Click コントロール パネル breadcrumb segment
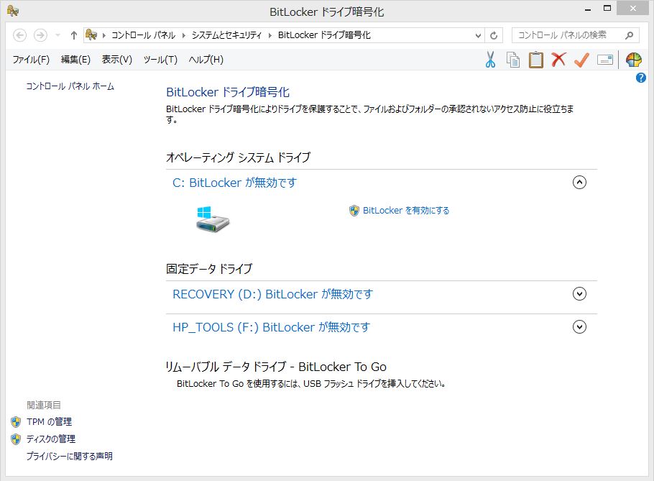This screenshot has height=481, width=654. (x=144, y=35)
